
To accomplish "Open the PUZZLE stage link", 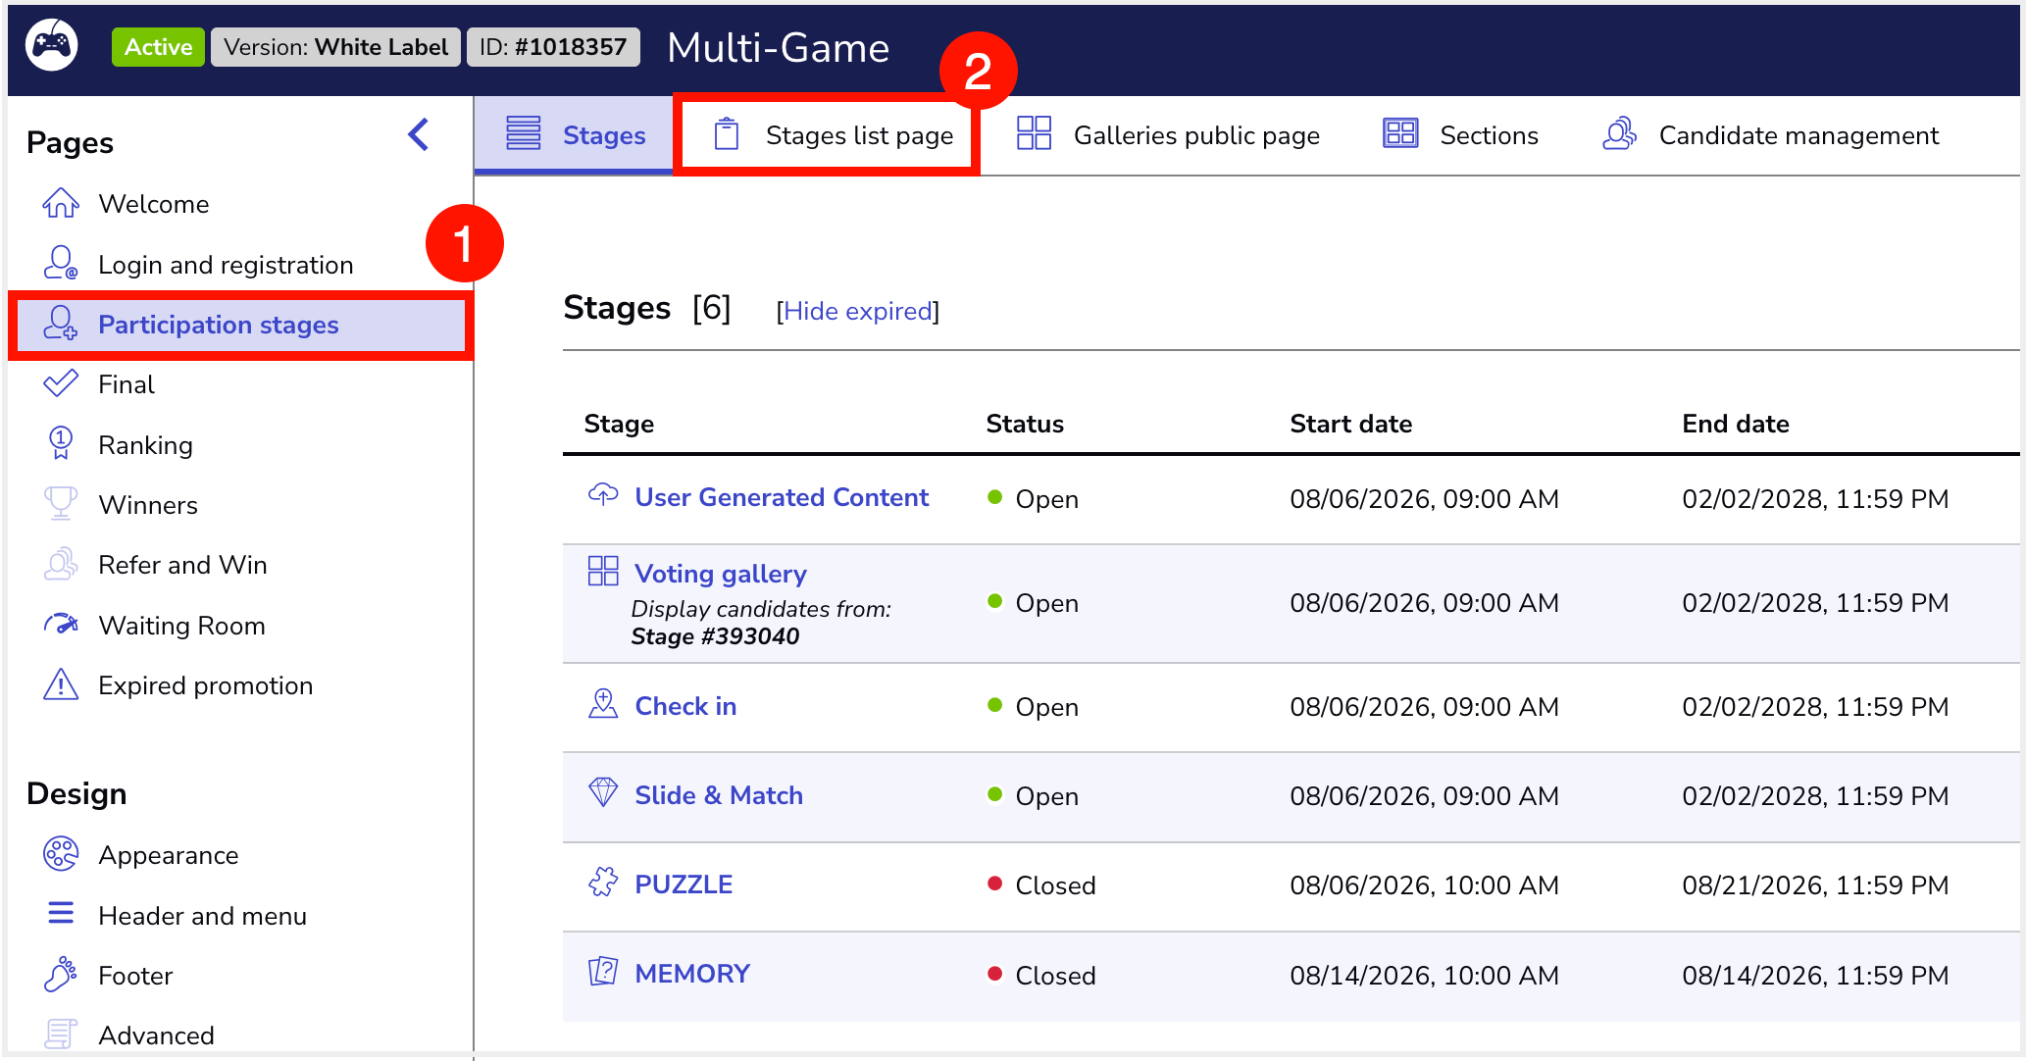I will point(684,884).
